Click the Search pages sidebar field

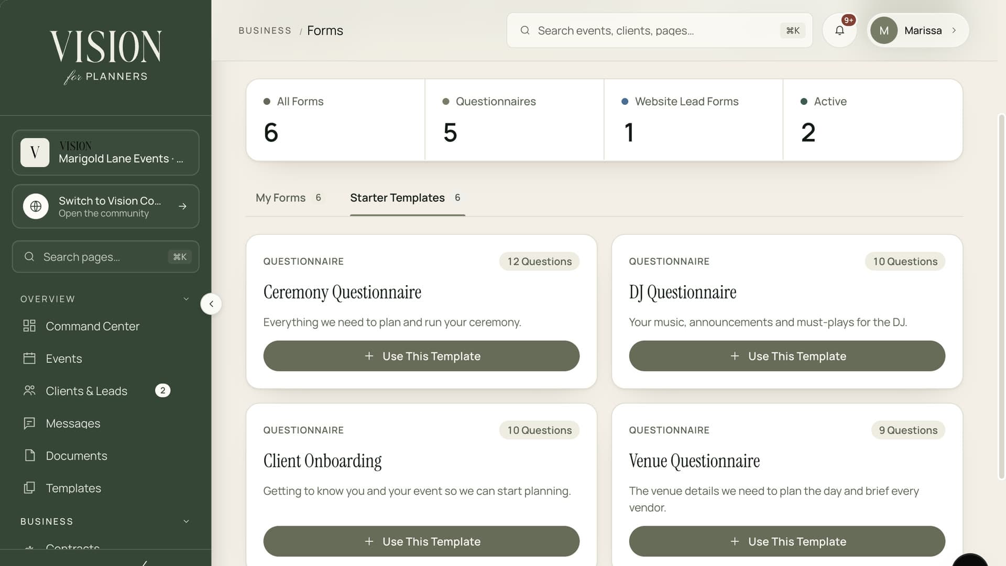[x=105, y=257]
